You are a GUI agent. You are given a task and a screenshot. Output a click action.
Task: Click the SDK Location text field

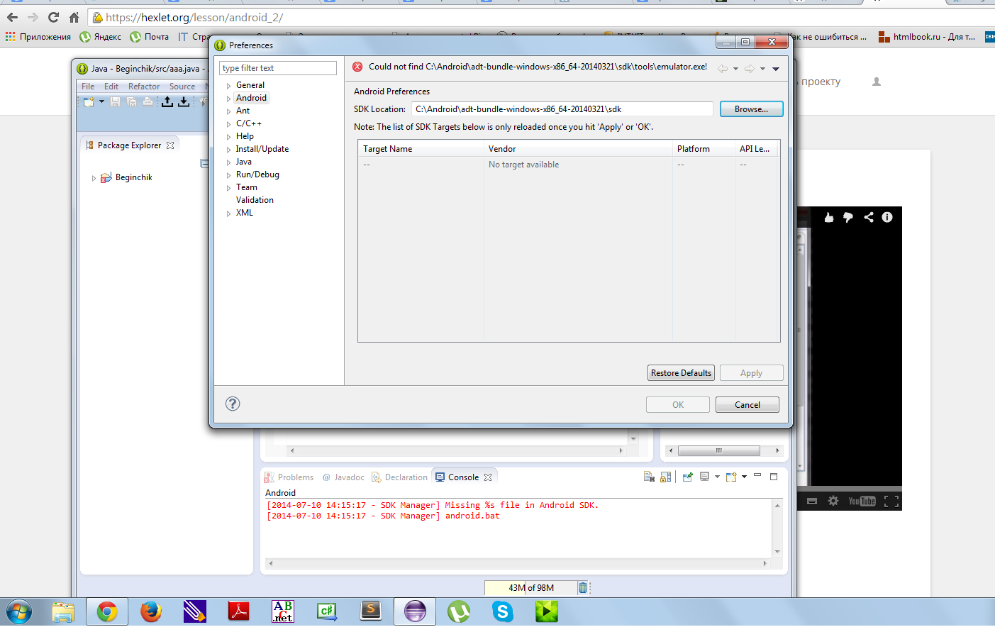coord(562,109)
